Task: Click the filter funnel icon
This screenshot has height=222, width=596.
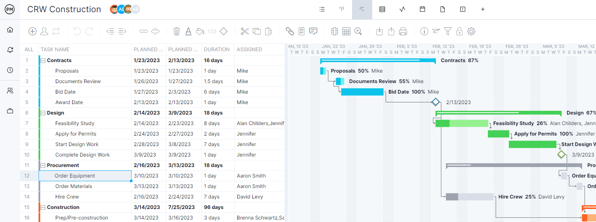Action: (448, 31)
